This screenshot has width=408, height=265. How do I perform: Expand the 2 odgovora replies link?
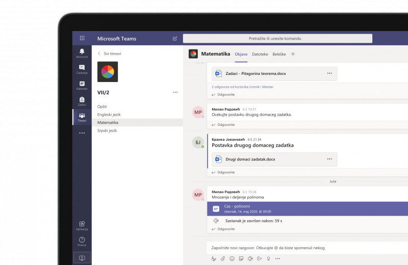243,87
